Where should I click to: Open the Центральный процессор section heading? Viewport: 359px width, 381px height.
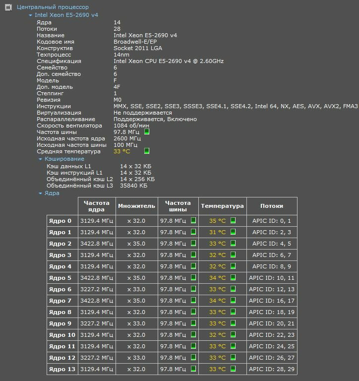pos(53,7)
